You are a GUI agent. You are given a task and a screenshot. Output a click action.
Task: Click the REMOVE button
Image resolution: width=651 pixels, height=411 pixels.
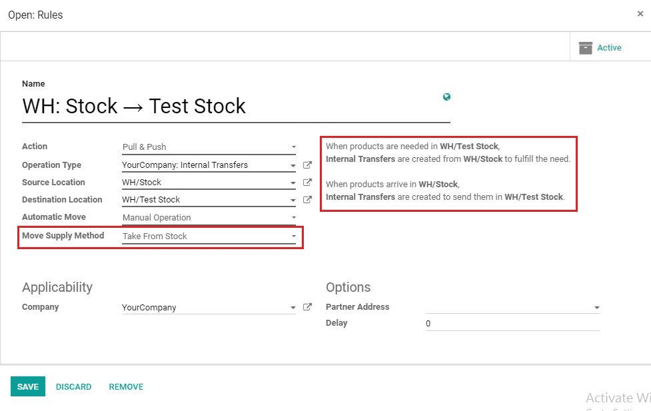126,386
